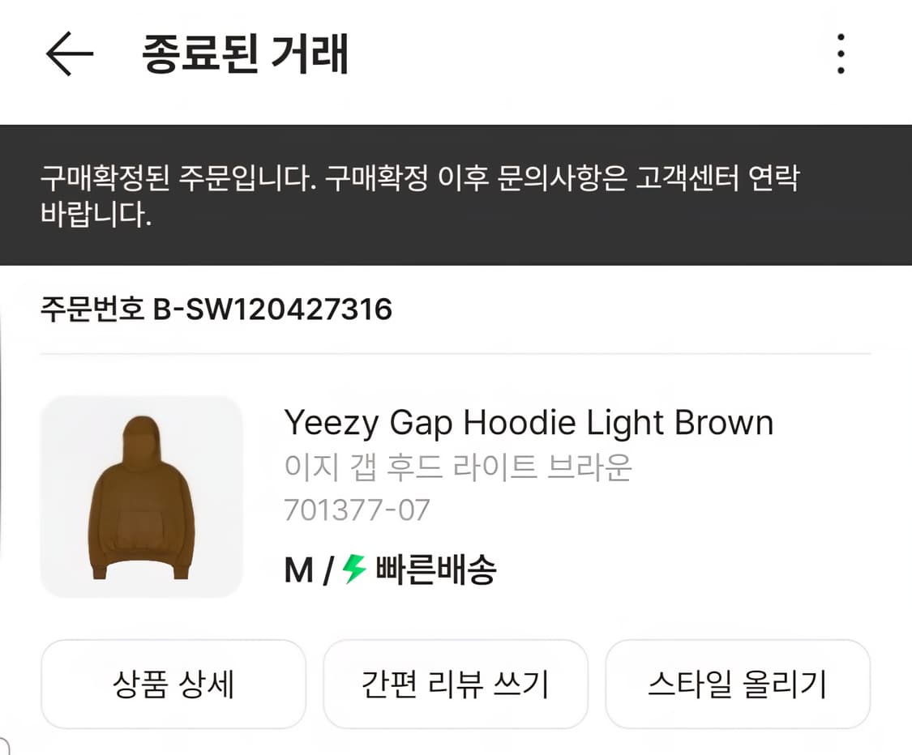Tap the green lightning bolt icon
The image size is (912, 755).
tap(354, 569)
